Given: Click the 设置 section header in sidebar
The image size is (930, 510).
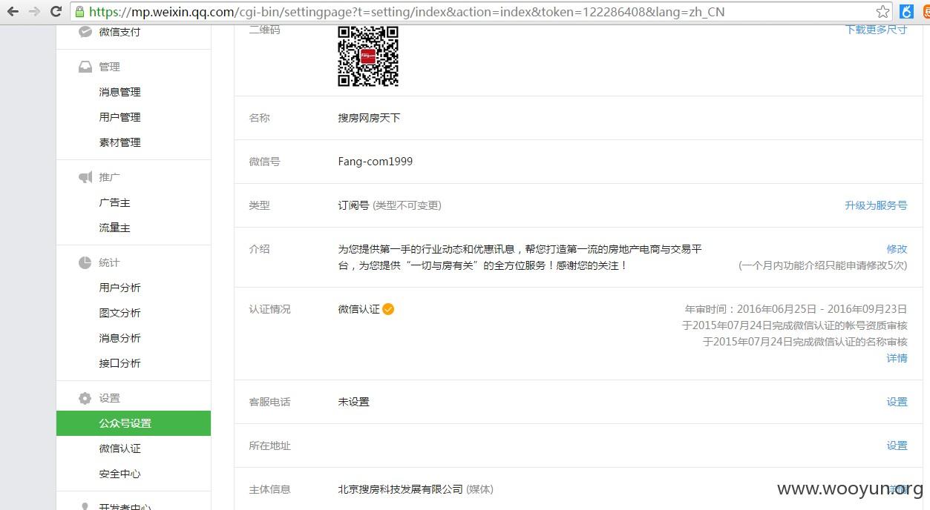Looking at the screenshot, I should point(109,398).
